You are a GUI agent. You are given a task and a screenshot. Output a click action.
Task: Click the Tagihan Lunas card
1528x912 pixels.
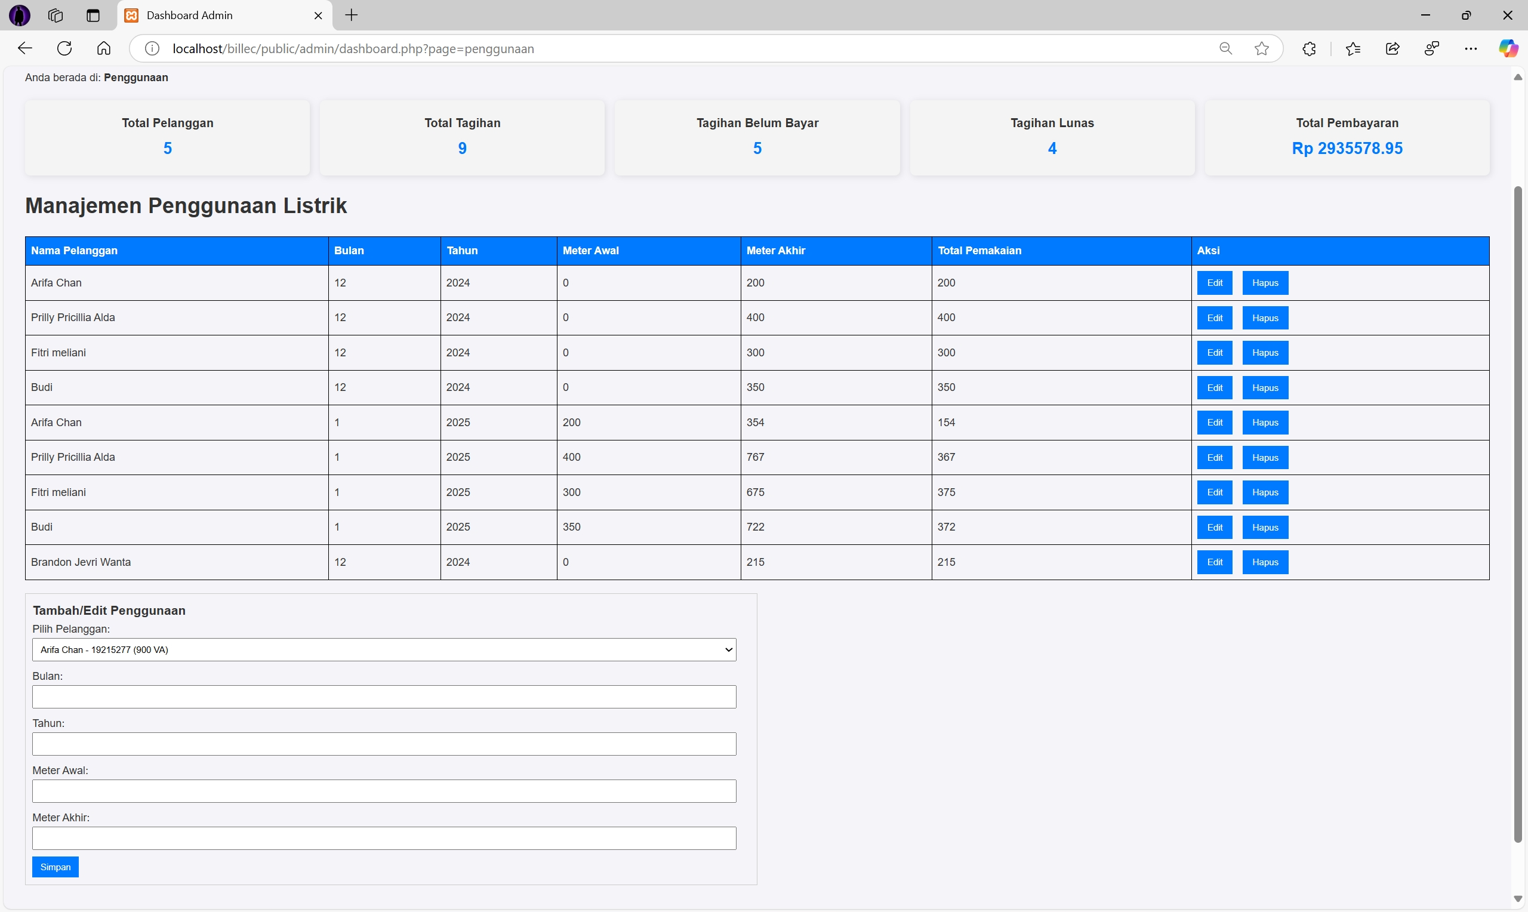pos(1052,138)
